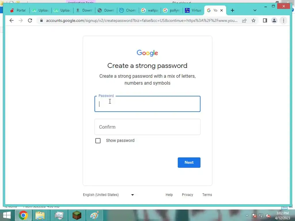The image size is (295, 221).
Task: Click the Next button
Action: coord(189,162)
